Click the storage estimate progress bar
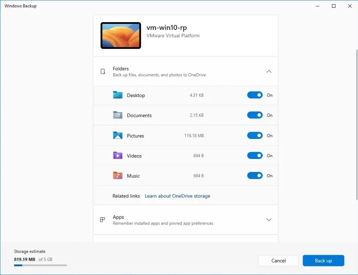358x275 pixels. coord(40,265)
